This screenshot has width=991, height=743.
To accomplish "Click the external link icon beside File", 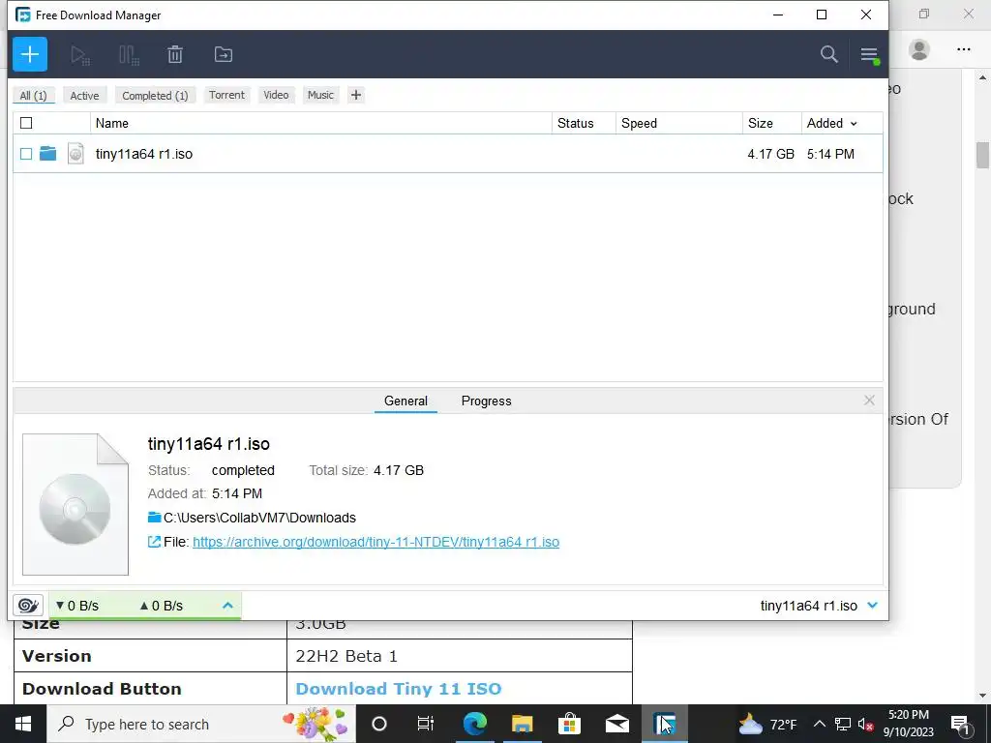I will [154, 542].
